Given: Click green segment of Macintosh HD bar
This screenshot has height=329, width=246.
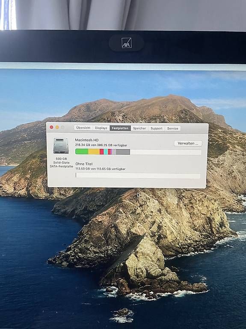Looking at the screenshot, I should 82,152.
